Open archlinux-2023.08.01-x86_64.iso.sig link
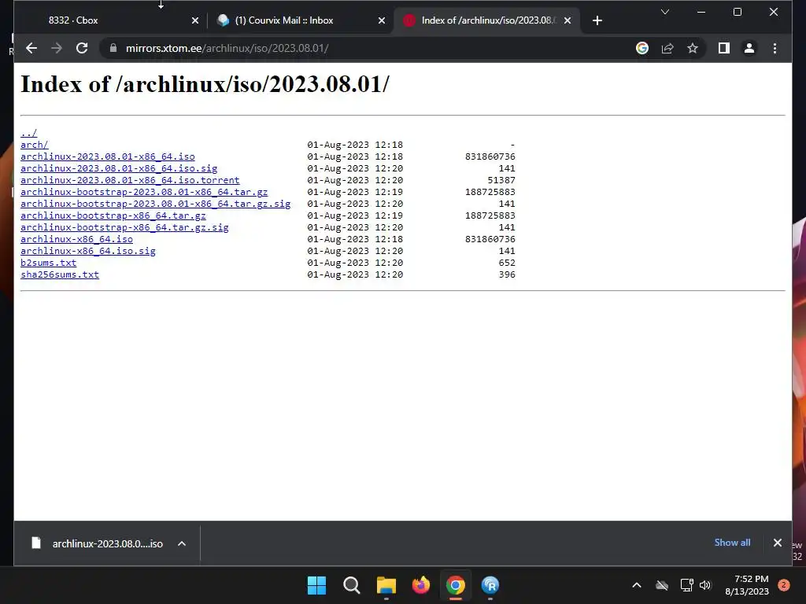Image resolution: width=806 pixels, height=604 pixels. coord(119,168)
